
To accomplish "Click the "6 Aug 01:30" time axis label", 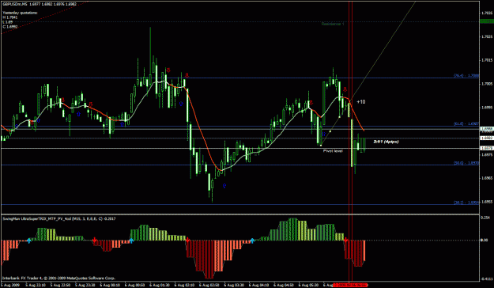I will point(160,285).
